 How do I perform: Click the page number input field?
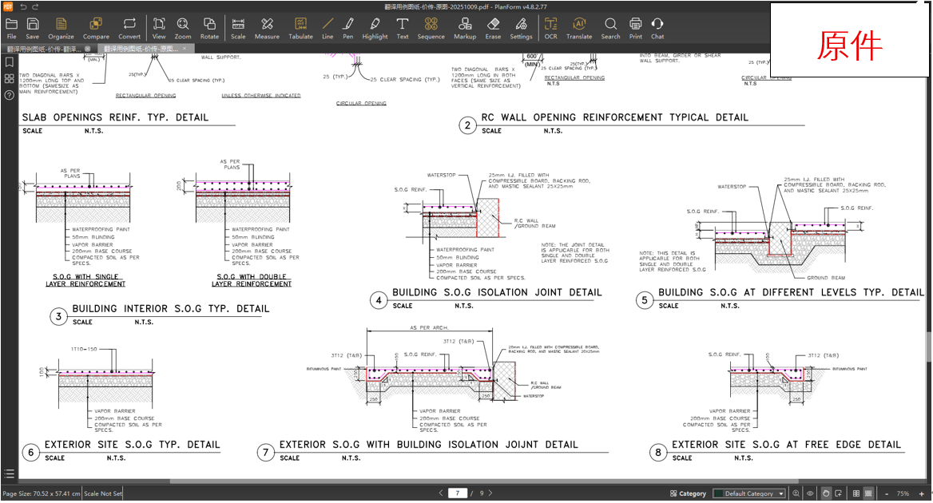tap(457, 493)
